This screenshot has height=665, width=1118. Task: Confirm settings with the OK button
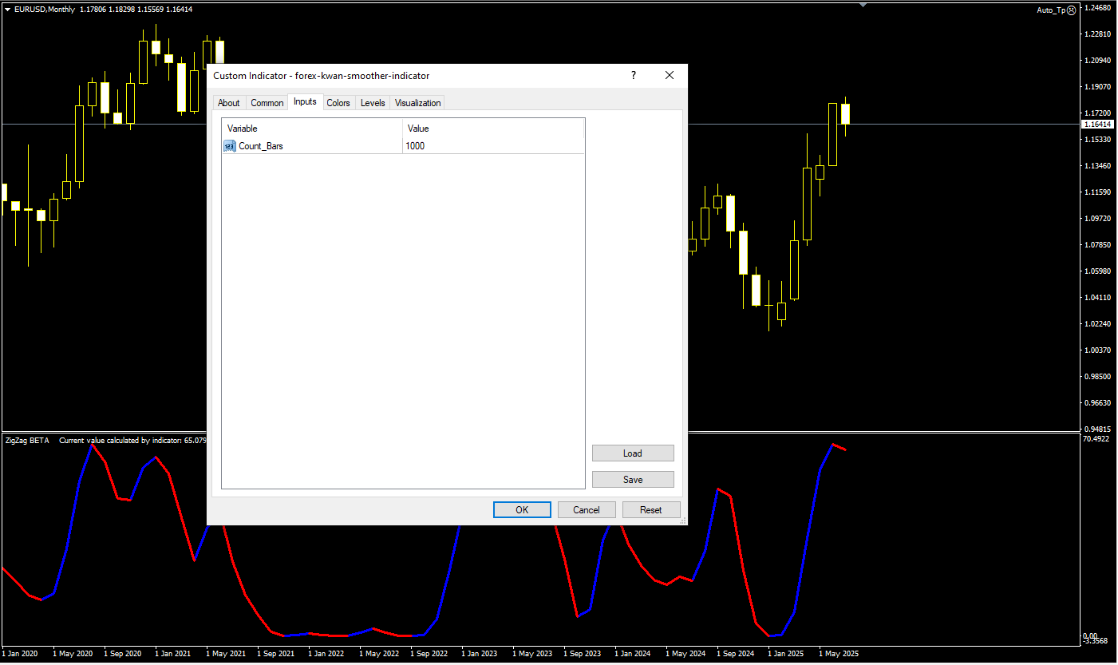pos(522,510)
